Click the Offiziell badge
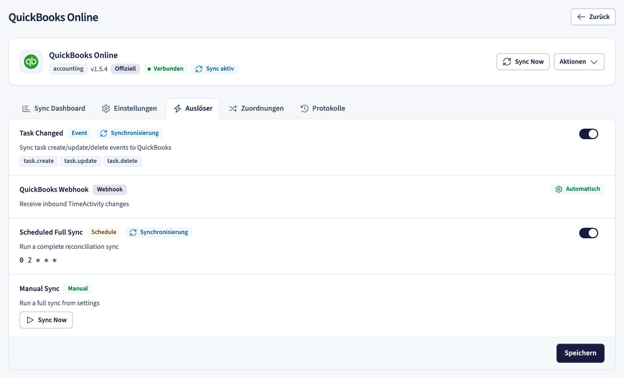624x378 pixels. pos(125,69)
